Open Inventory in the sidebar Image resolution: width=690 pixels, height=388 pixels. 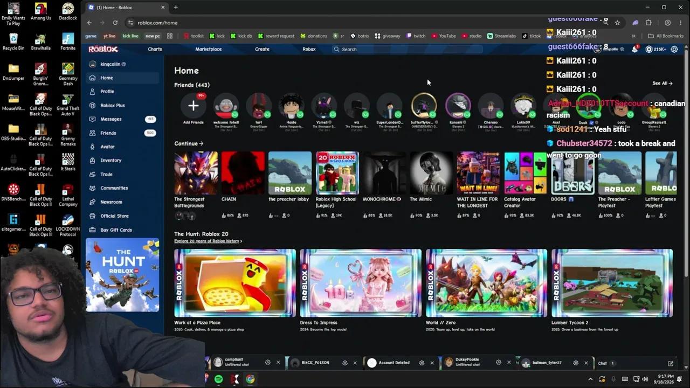pyautogui.click(x=122, y=161)
